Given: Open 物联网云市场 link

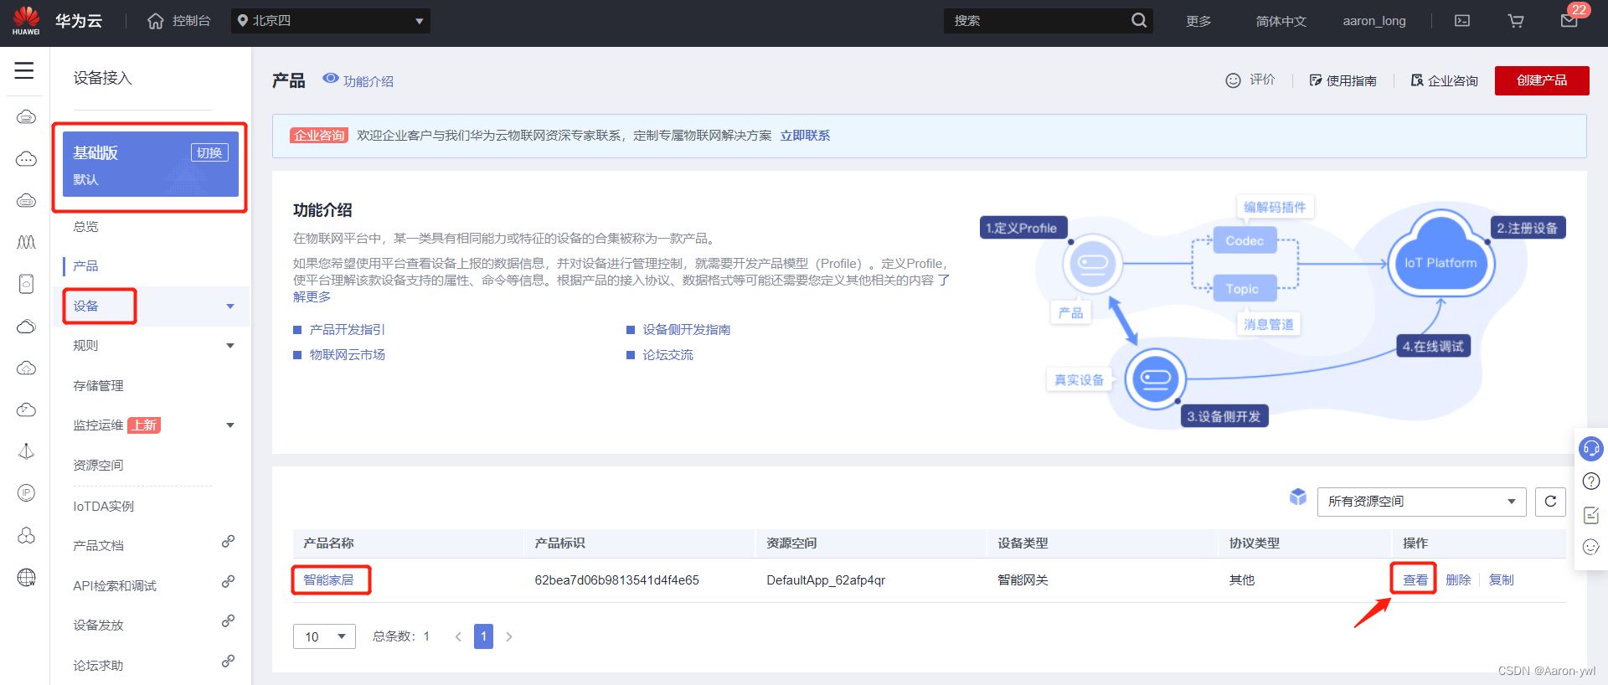Looking at the screenshot, I should coord(348,355).
